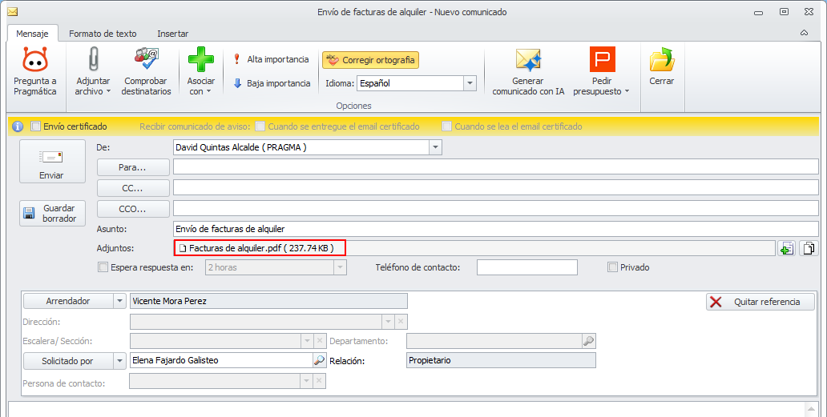Toggle Corregir ortografía spell check
This screenshot has height=417, width=827.
[x=371, y=60]
